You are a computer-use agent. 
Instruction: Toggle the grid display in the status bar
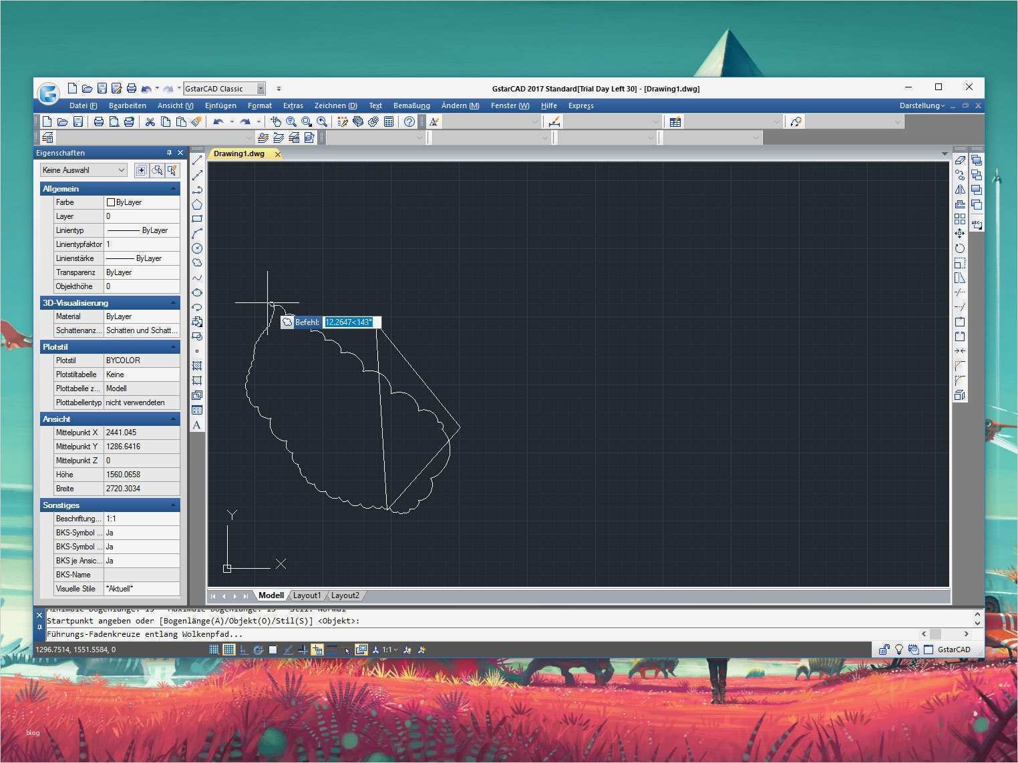(228, 650)
